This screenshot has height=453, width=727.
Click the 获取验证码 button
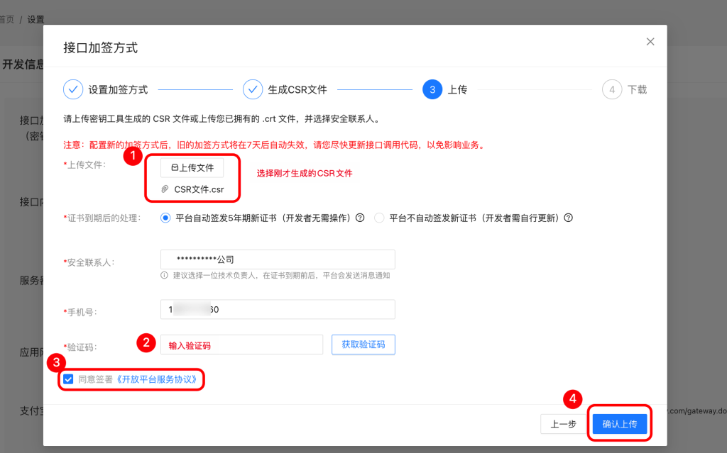[x=363, y=345]
